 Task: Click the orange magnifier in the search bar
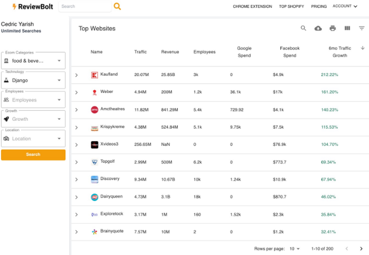click(117, 6)
